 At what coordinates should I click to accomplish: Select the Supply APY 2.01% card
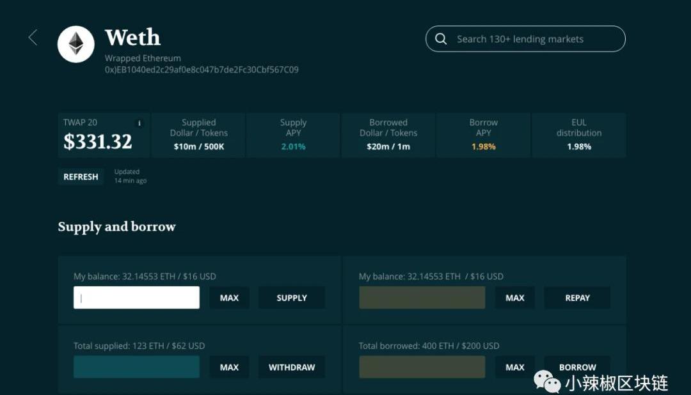click(x=293, y=135)
